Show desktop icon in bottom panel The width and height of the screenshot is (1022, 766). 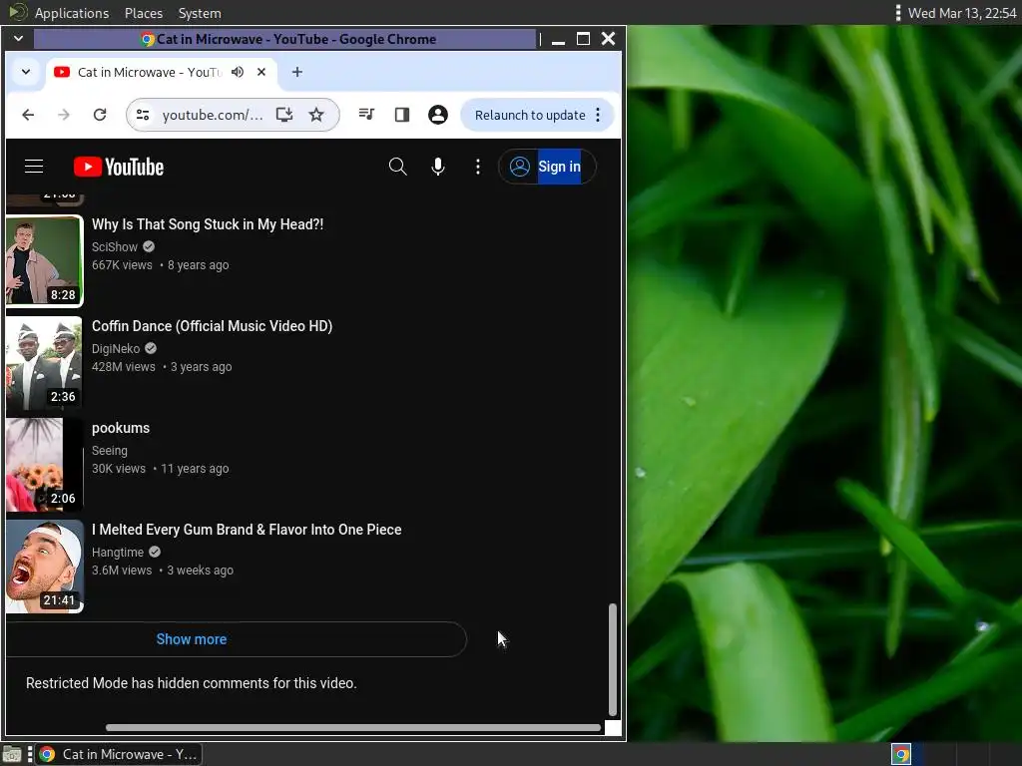coord(12,754)
